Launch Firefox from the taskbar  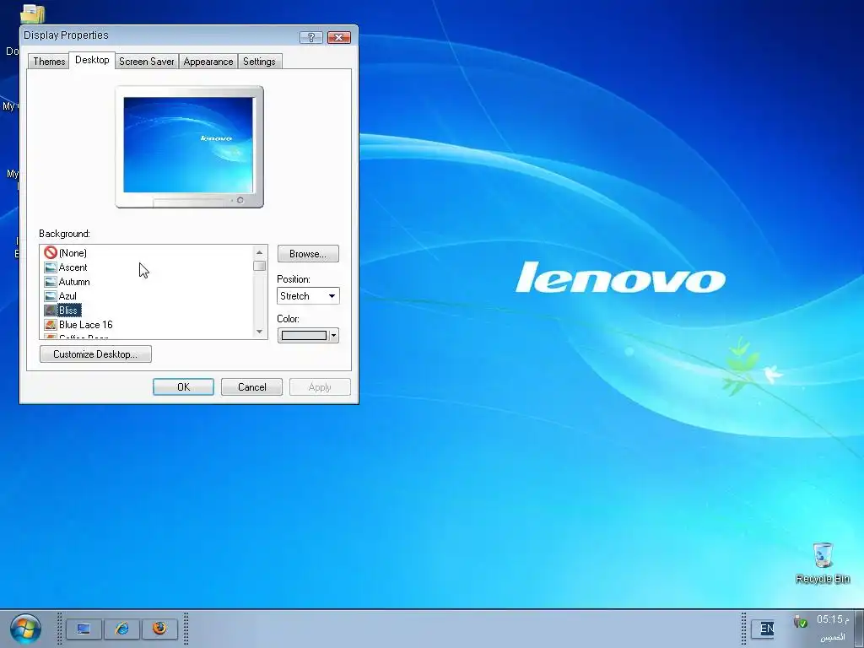click(x=159, y=629)
